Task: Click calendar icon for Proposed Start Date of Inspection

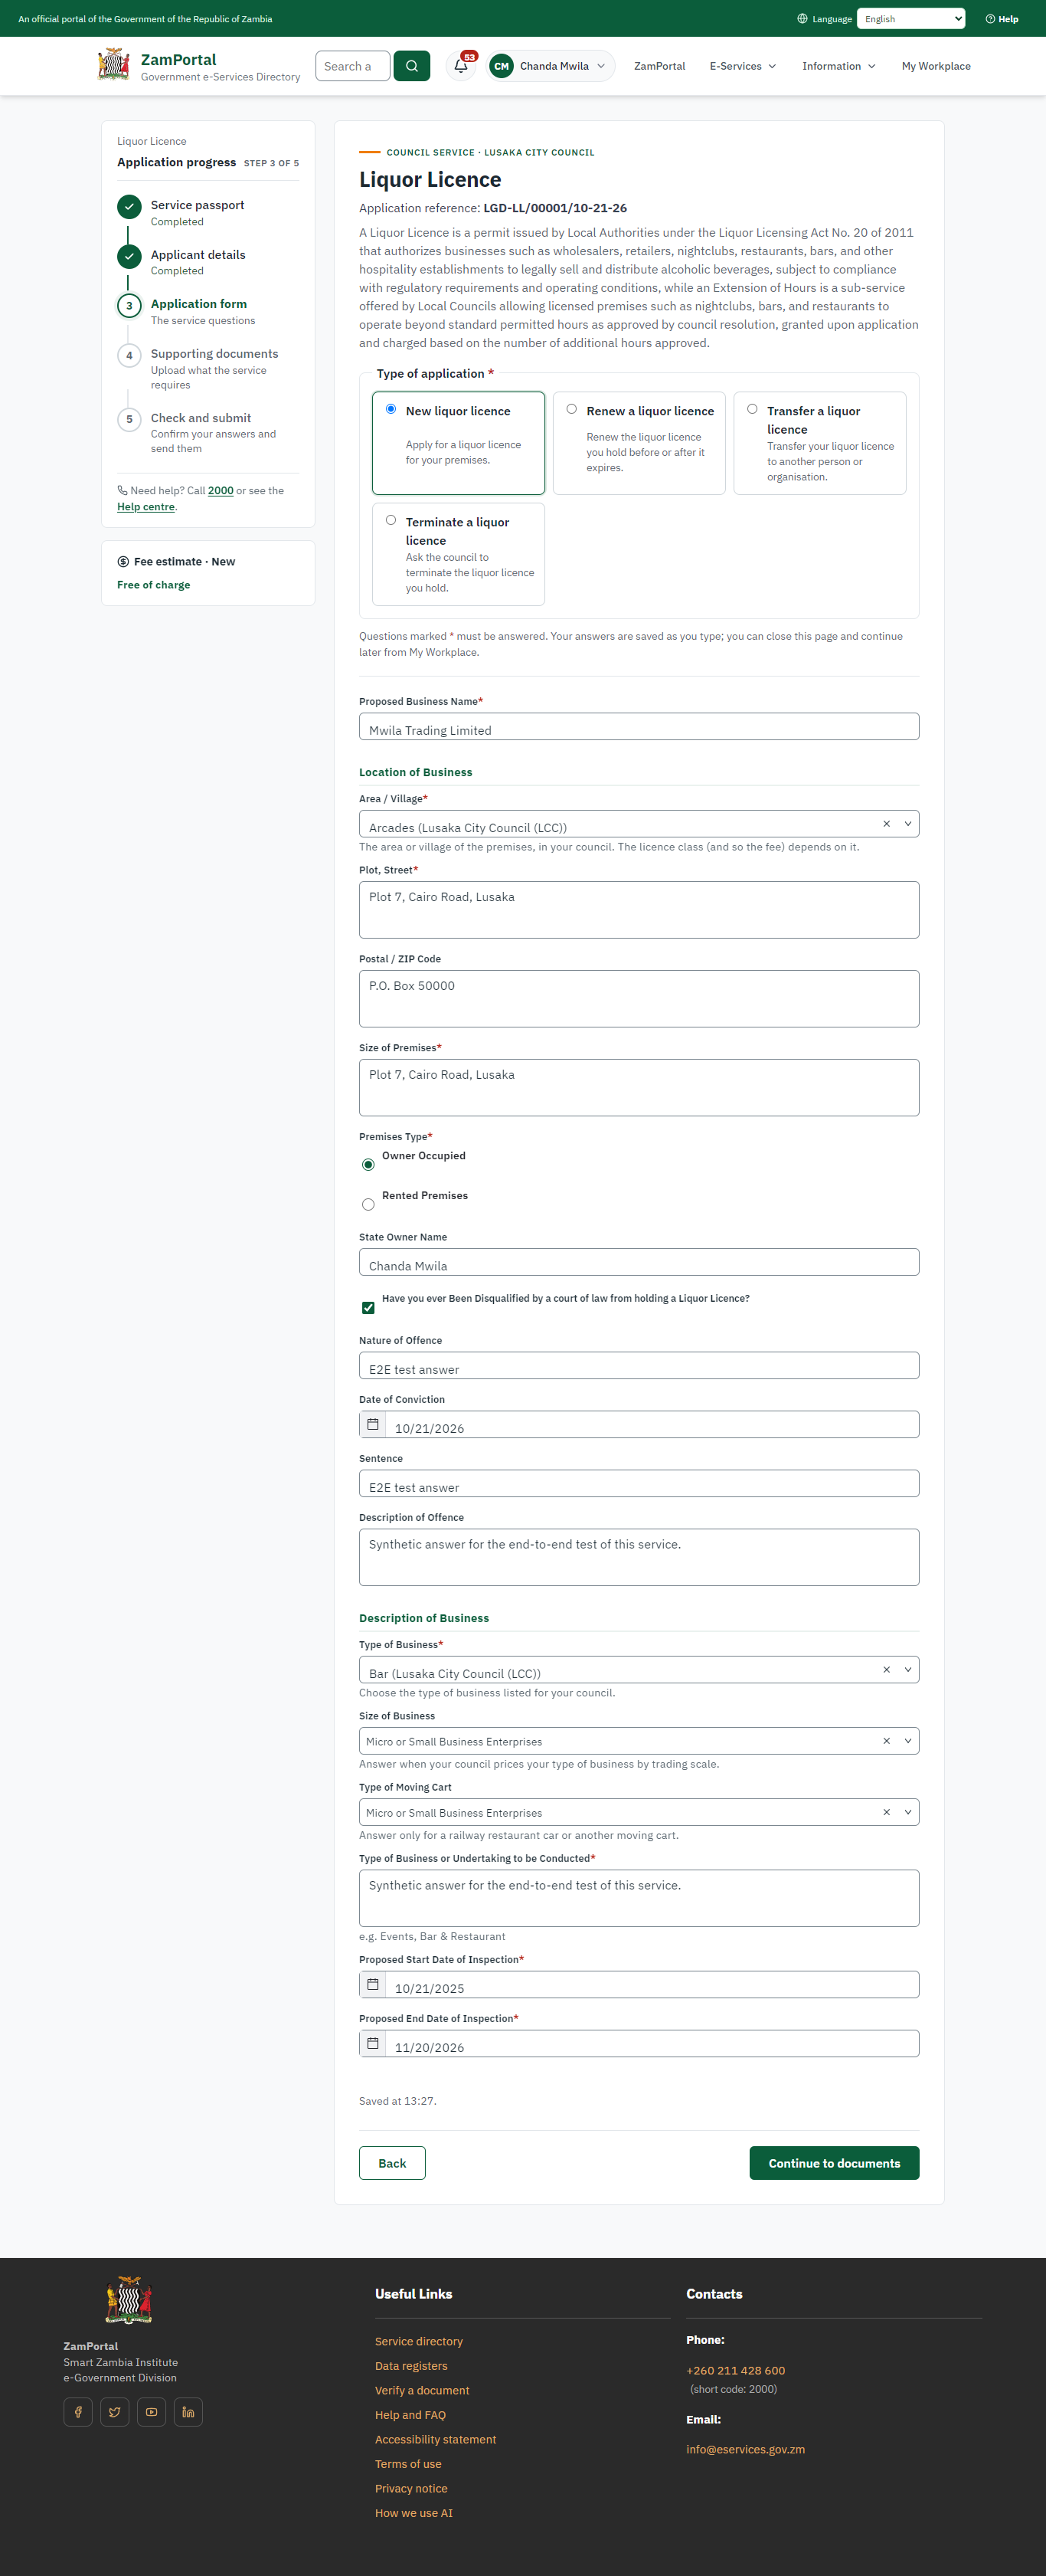Action: point(373,1984)
